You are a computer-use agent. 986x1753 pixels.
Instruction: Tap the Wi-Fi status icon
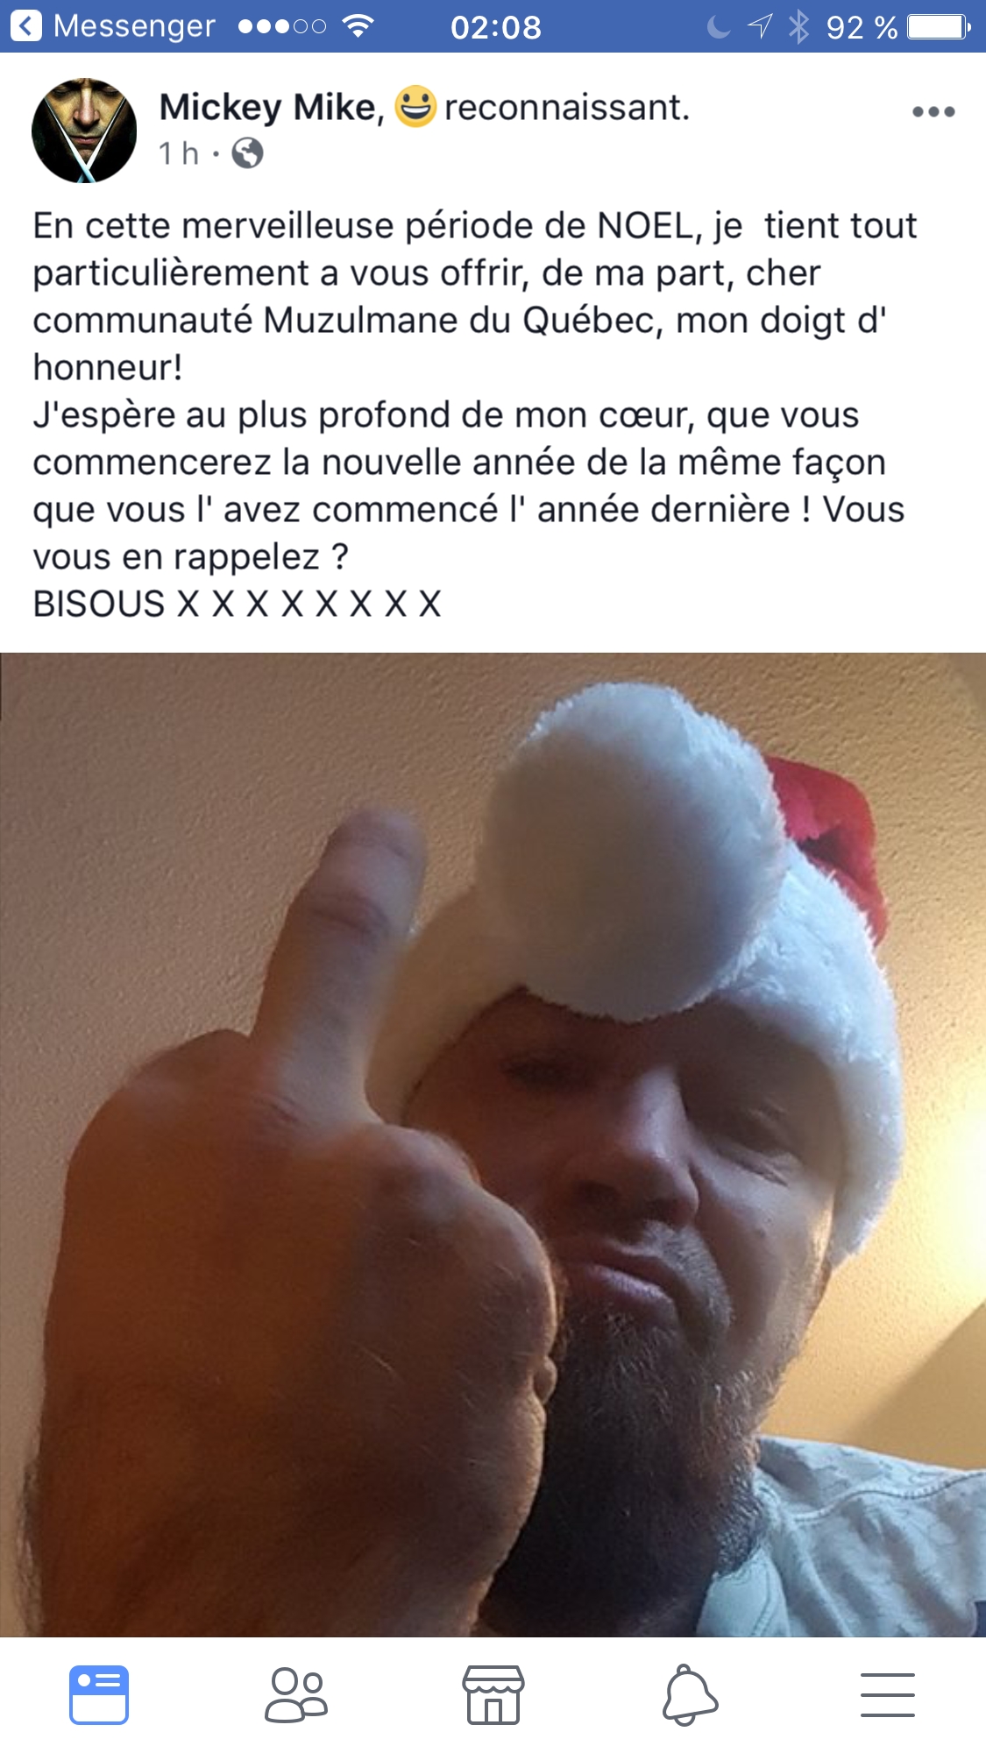pyautogui.click(x=357, y=26)
